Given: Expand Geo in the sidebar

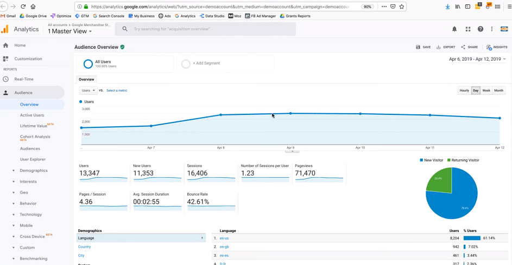Looking at the screenshot, I should [24, 192].
